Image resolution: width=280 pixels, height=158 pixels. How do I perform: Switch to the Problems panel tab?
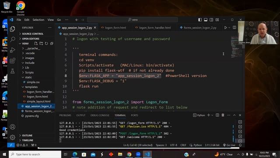pos(65,115)
